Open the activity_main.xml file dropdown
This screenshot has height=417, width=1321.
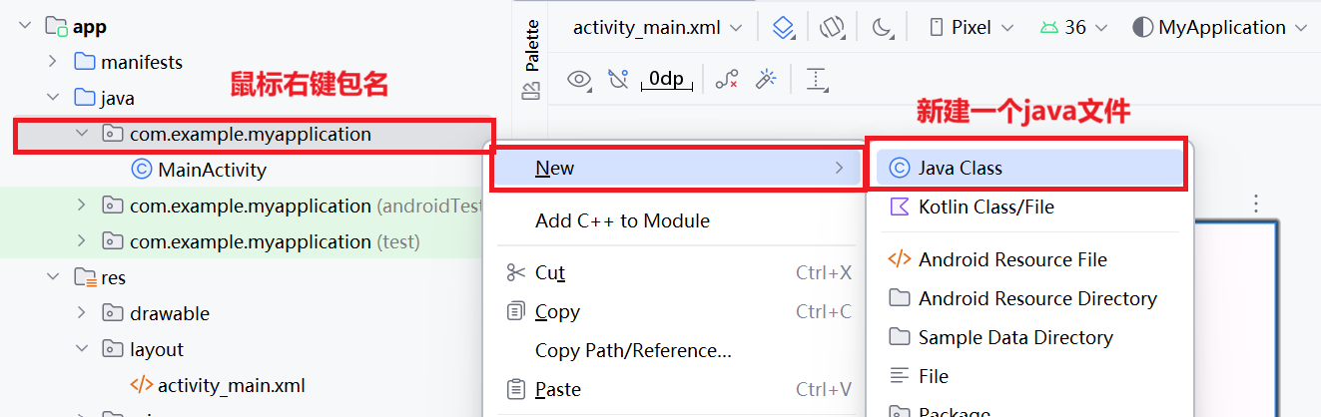[x=657, y=28]
